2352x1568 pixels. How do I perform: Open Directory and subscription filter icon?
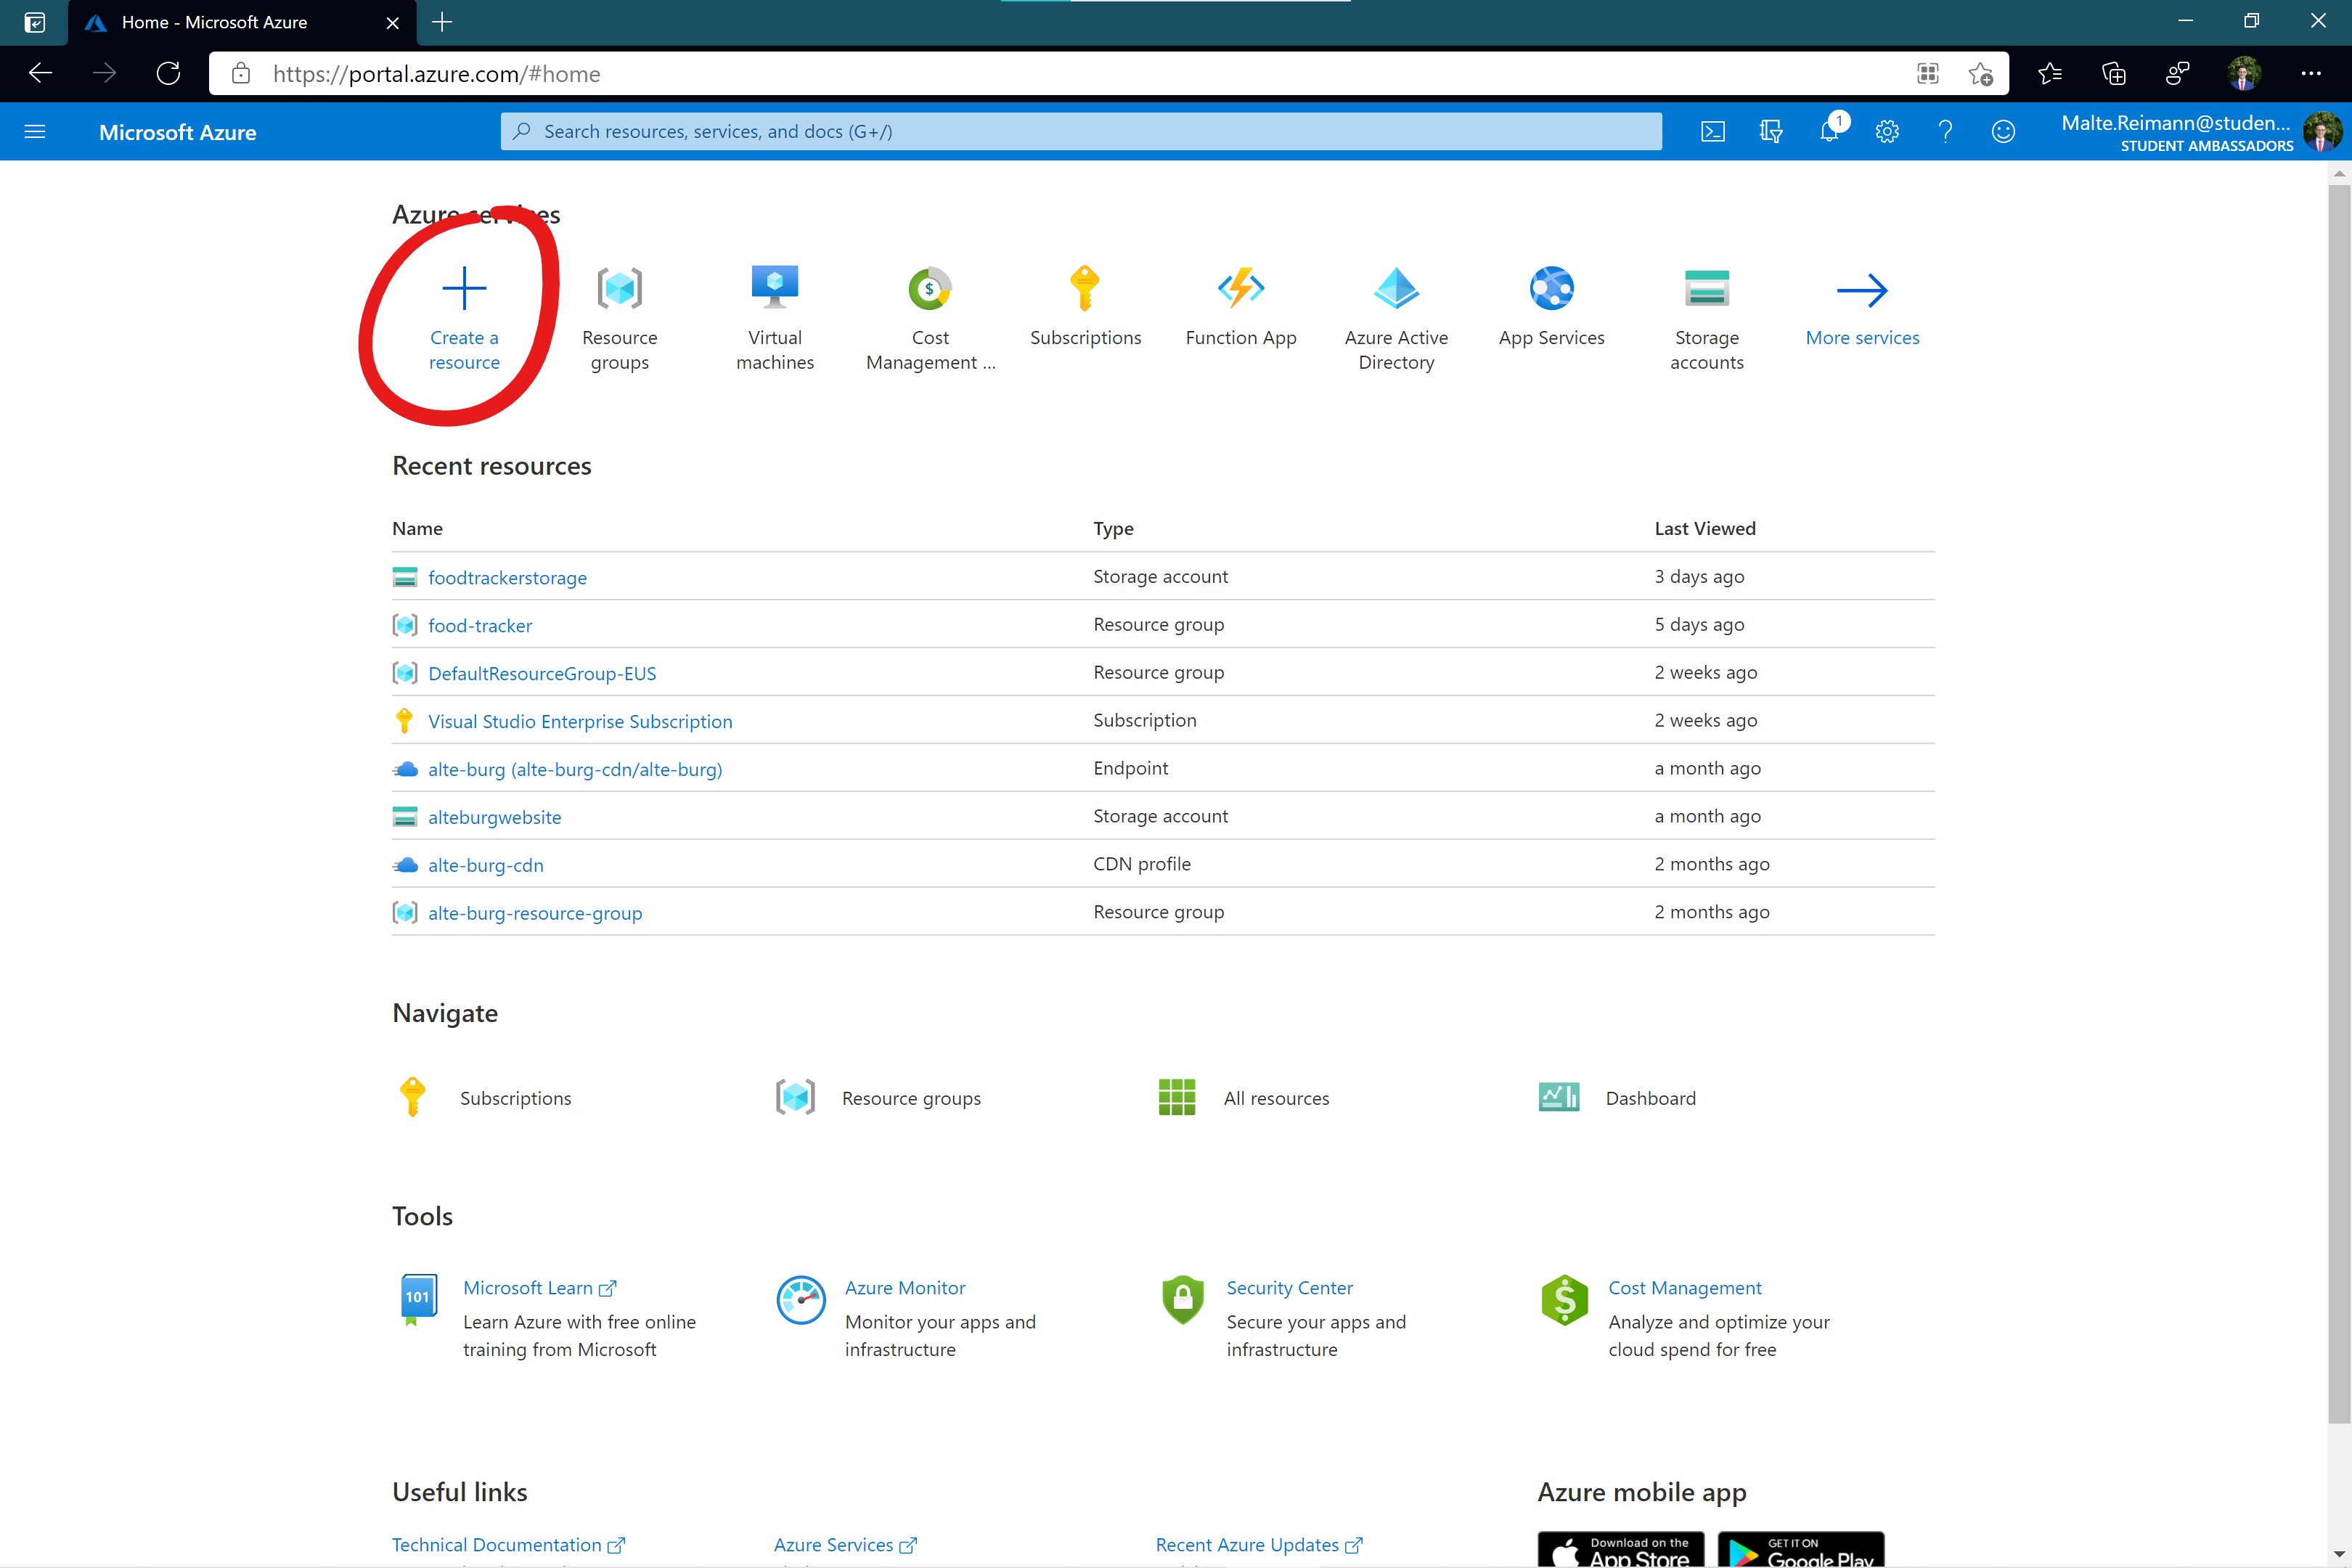click(x=1770, y=131)
